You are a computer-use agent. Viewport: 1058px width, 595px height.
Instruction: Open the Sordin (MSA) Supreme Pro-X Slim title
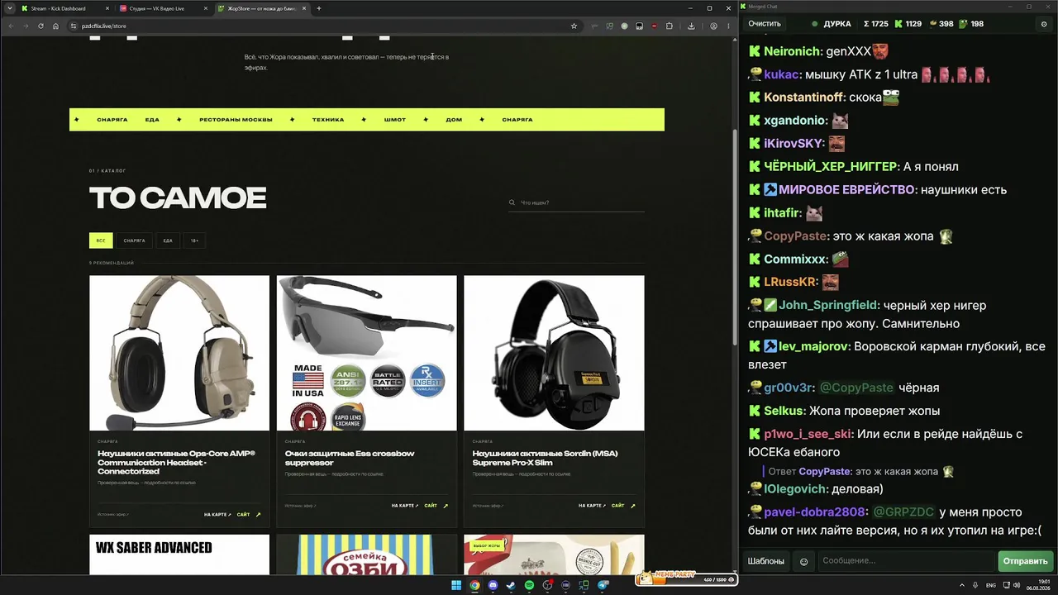click(545, 458)
